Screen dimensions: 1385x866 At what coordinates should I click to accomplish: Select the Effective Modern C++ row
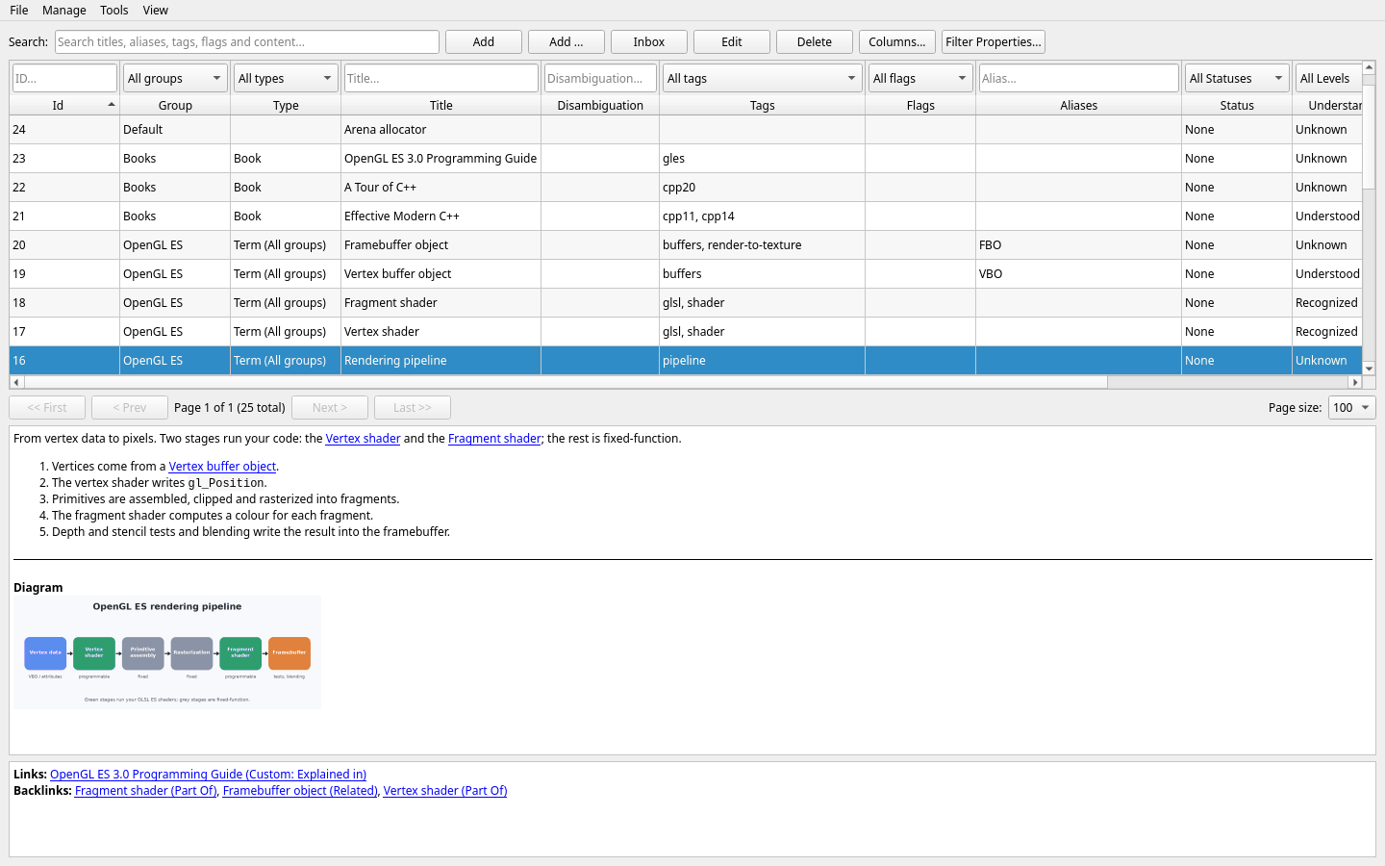click(x=686, y=216)
